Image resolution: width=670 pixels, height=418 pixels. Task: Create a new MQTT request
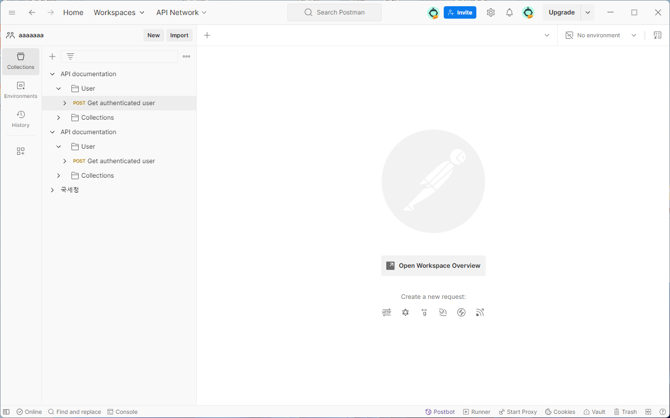click(480, 312)
